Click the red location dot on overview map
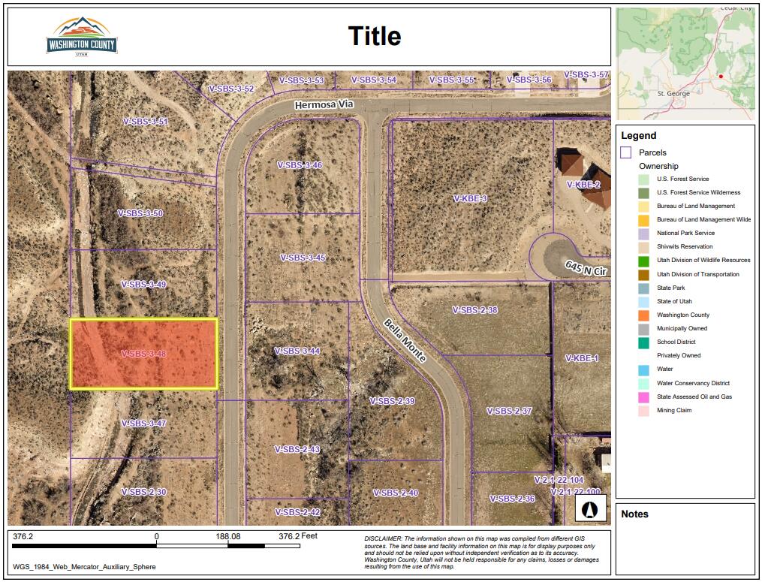 (x=721, y=76)
